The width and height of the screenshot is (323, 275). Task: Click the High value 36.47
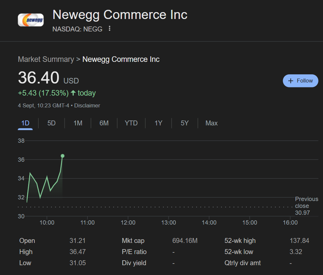click(x=77, y=252)
